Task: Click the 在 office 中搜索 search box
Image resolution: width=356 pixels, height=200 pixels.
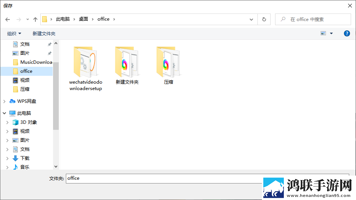Action: [x=313, y=20]
